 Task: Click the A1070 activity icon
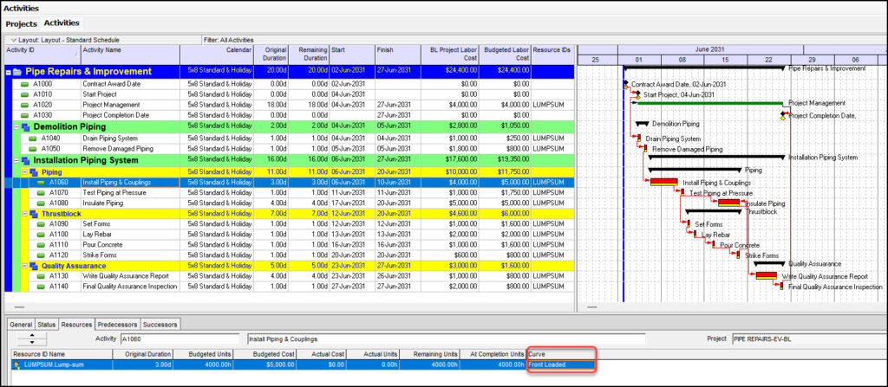pyautogui.click(x=41, y=193)
